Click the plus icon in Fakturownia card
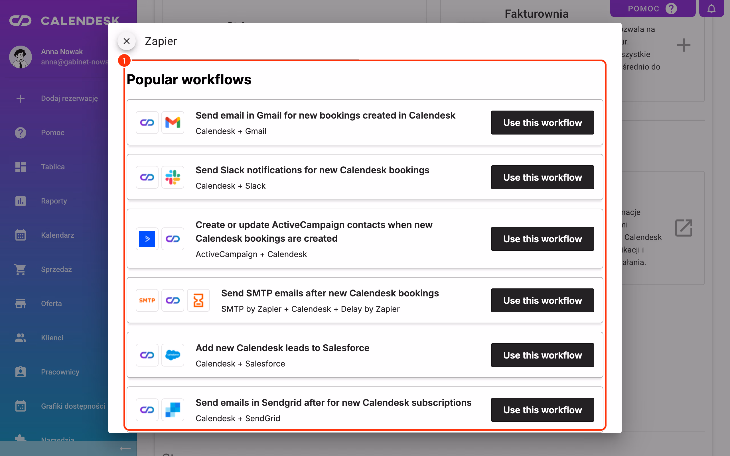The image size is (730, 456). coord(684,45)
